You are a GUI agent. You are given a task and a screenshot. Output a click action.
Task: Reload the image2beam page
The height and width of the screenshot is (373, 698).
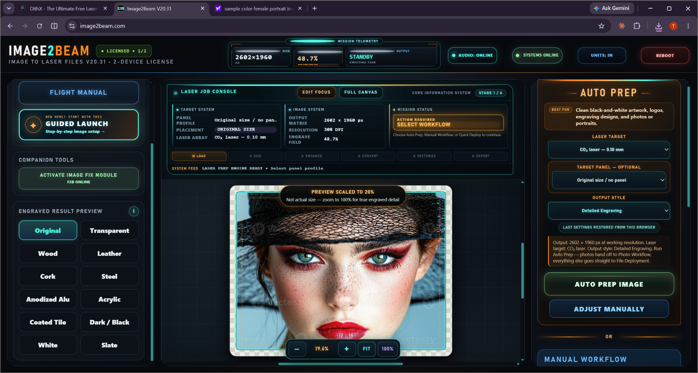[x=39, y=26]
